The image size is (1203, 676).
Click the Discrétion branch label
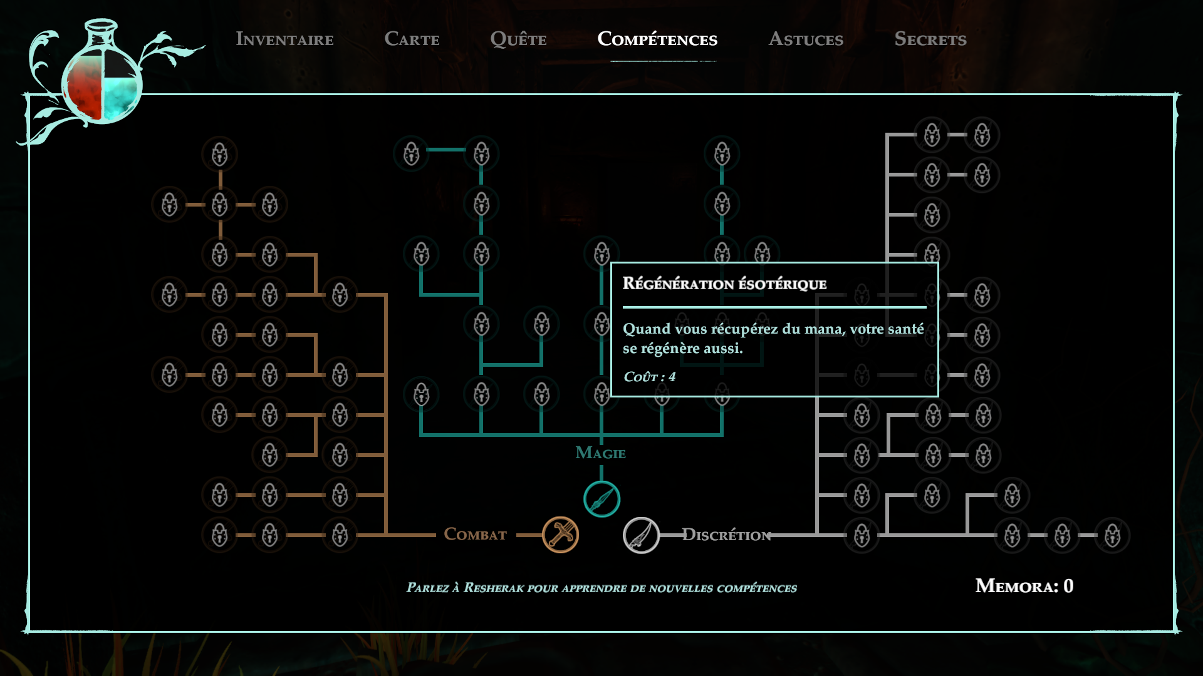click(726, 535)
